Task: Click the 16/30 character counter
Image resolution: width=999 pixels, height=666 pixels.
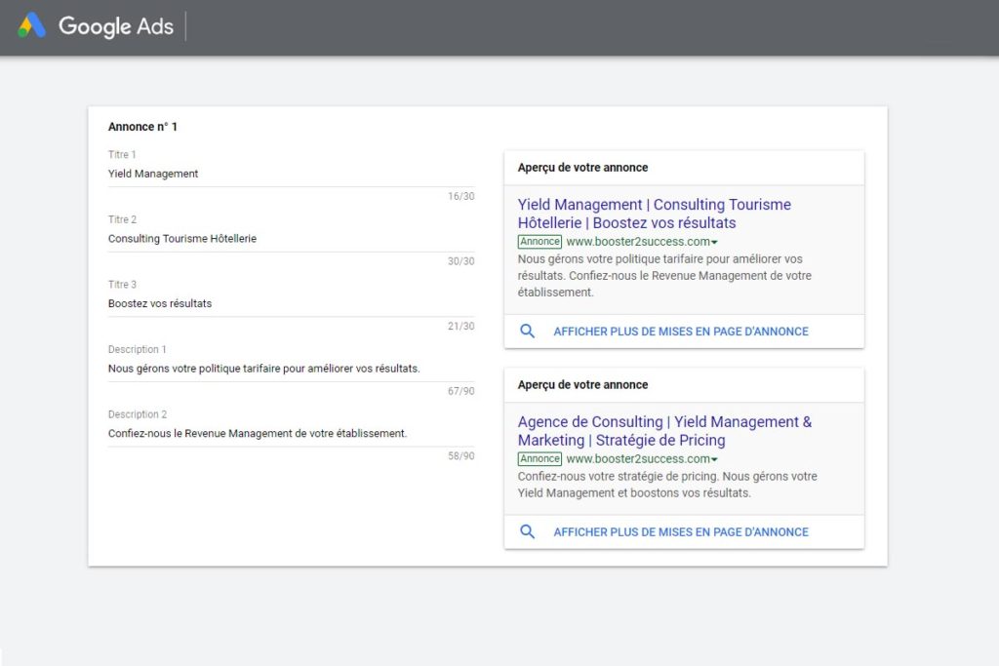Action: pos(460,196)
